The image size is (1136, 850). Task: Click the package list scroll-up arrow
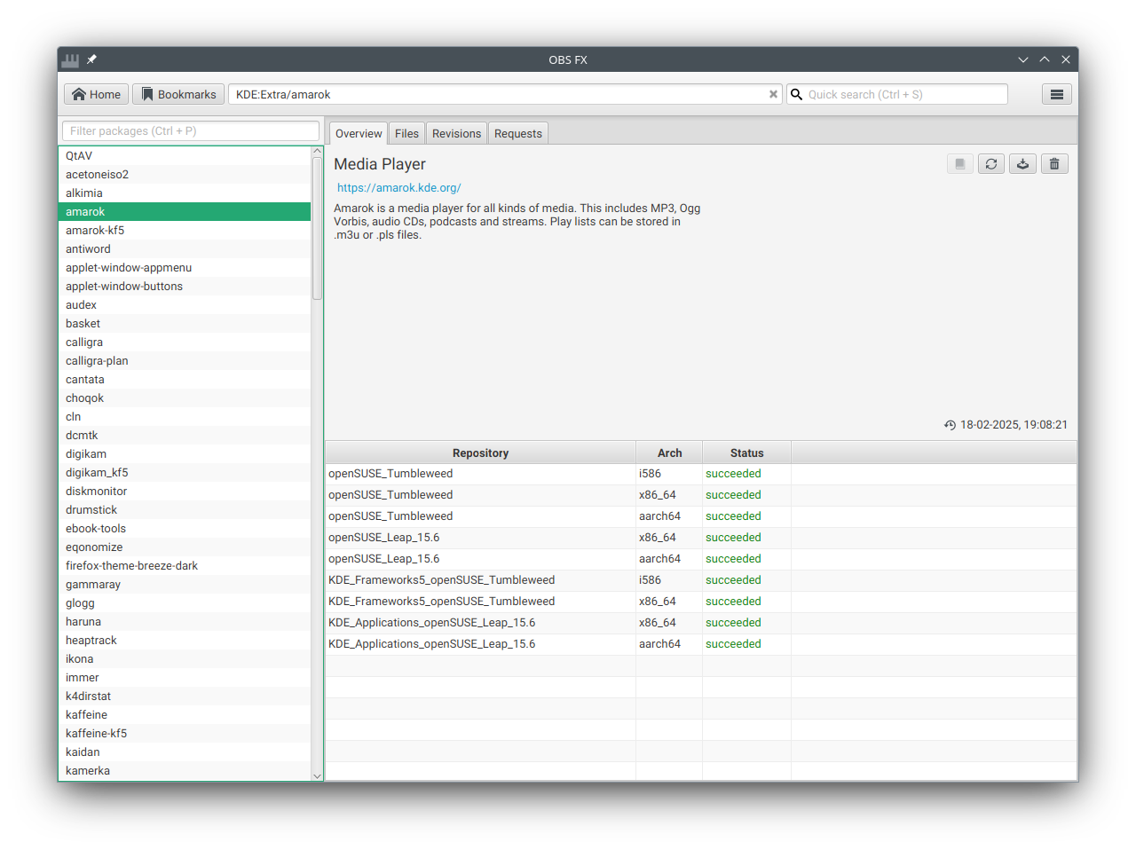coord(318,152)
